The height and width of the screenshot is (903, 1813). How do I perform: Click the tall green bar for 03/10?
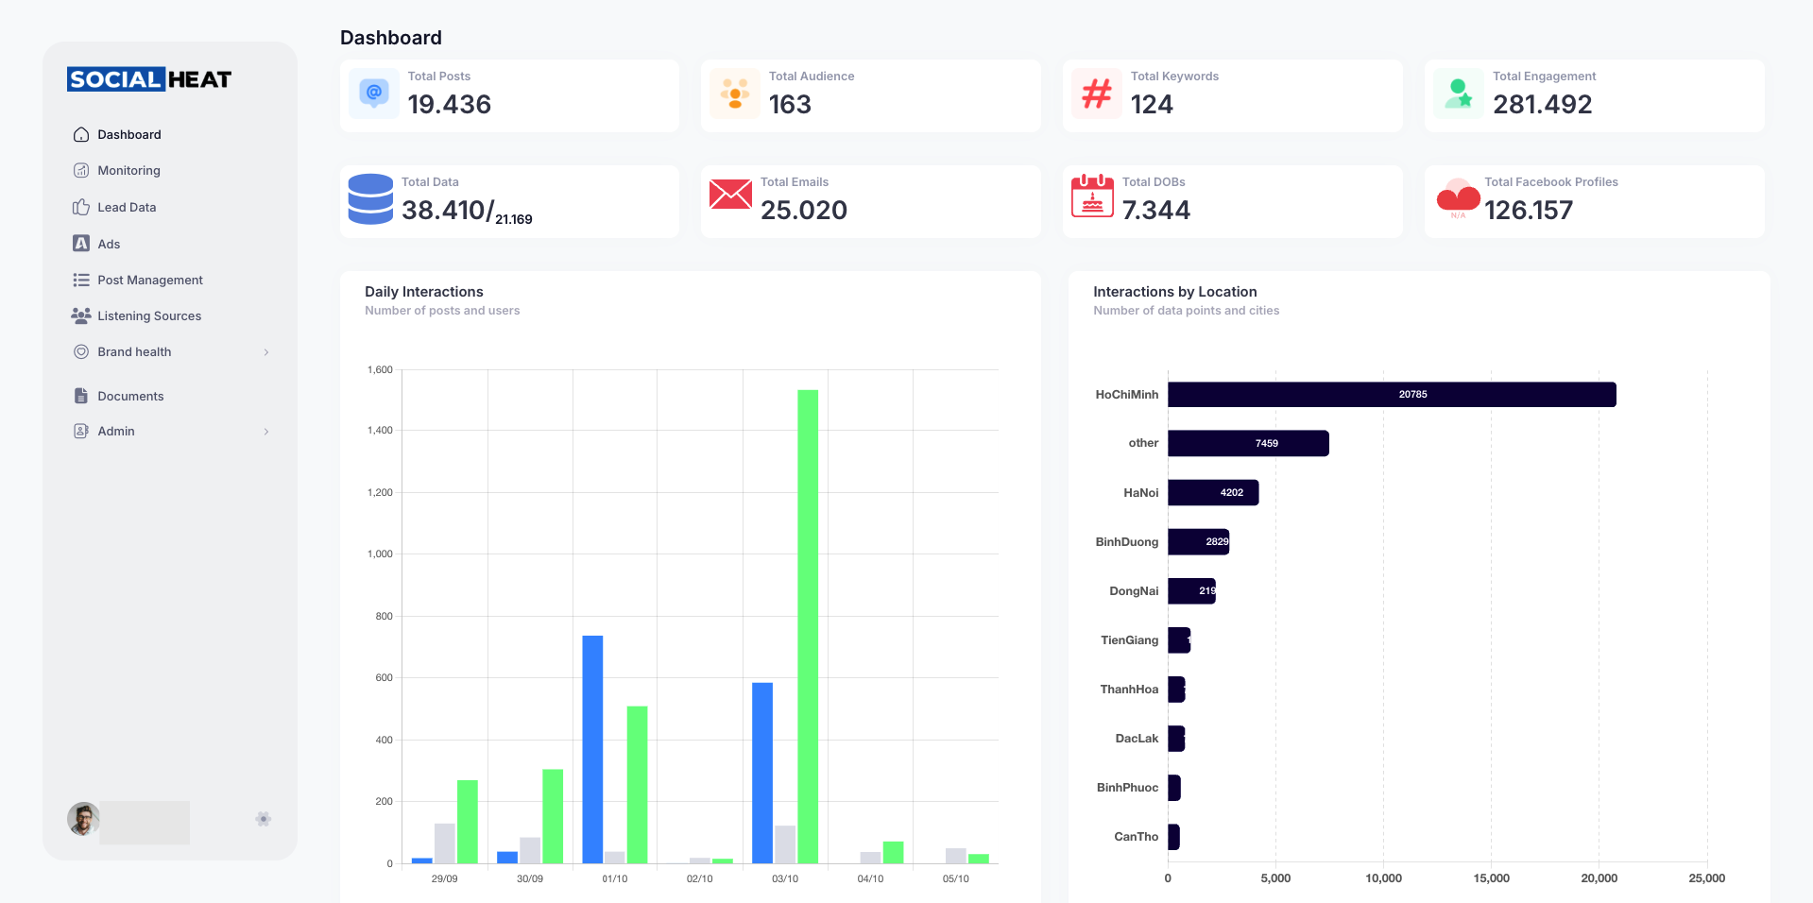(808, 625)
